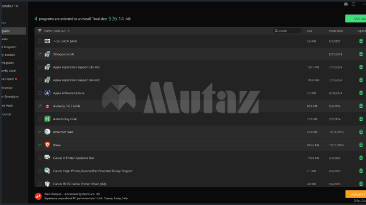Click the Canon IJ Printer Assistant icon
Screen dimensions: 366x205
[47, 158]
